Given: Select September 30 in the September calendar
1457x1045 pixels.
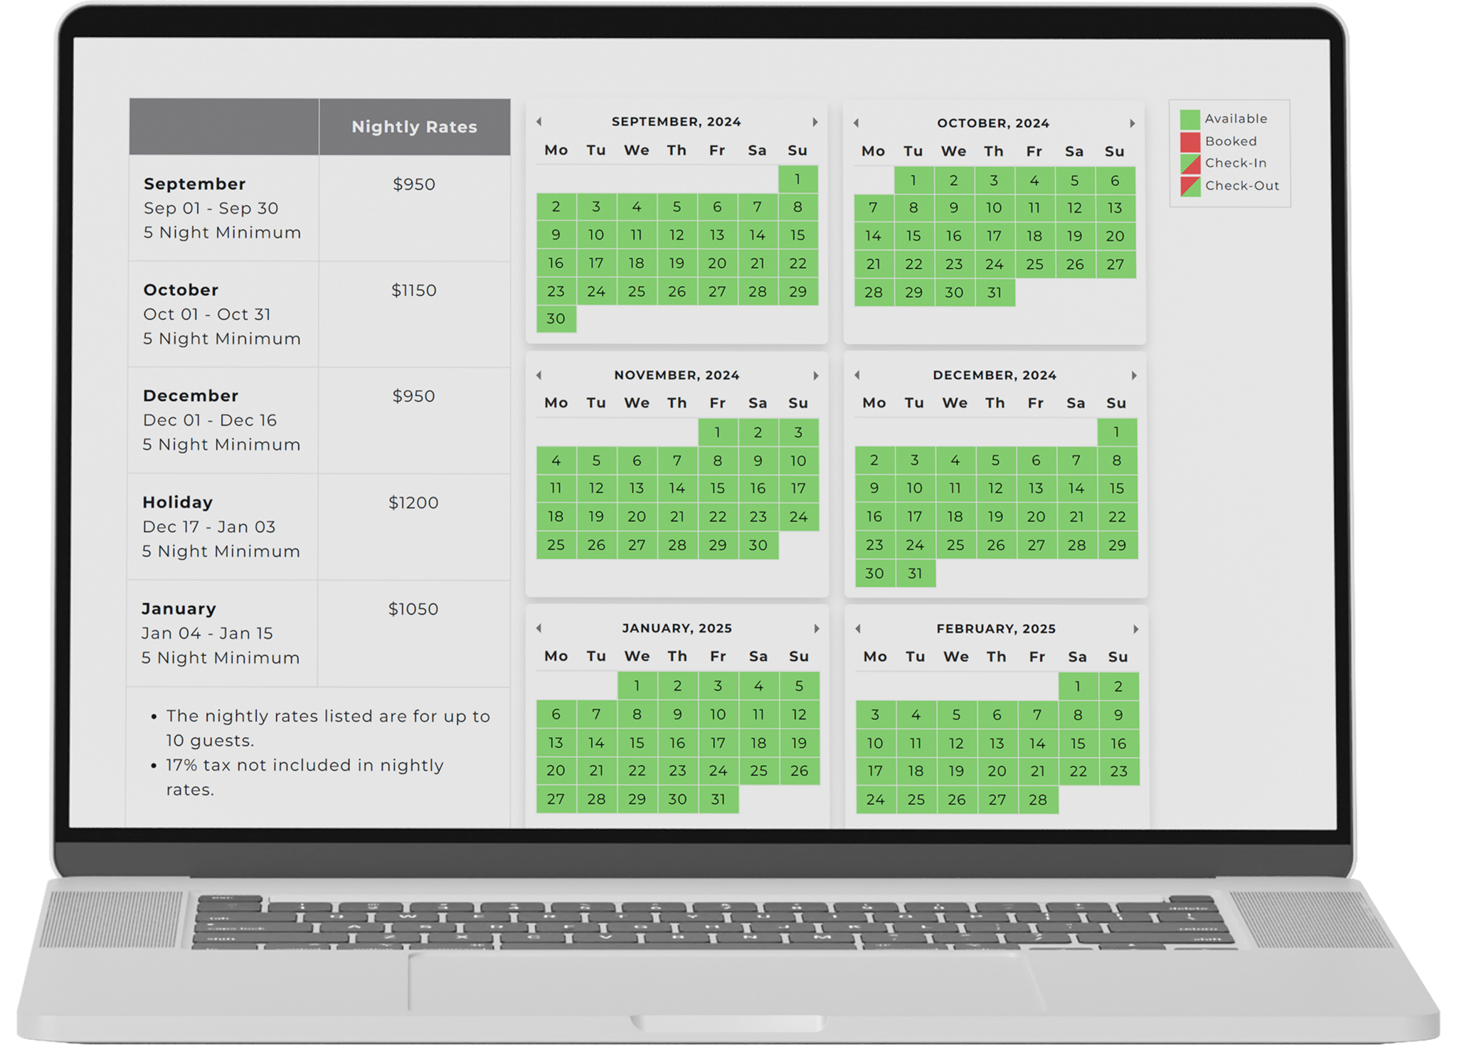Looking at the screenshot, I should coord(556,319).
